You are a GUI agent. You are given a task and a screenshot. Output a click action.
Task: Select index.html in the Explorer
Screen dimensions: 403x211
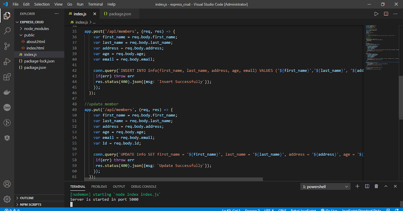point(35,48)
